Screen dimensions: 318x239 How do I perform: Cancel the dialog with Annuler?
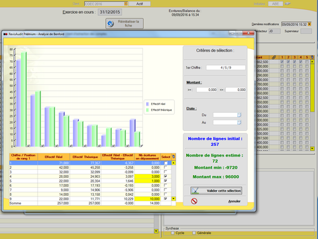(x=235, y=201)
